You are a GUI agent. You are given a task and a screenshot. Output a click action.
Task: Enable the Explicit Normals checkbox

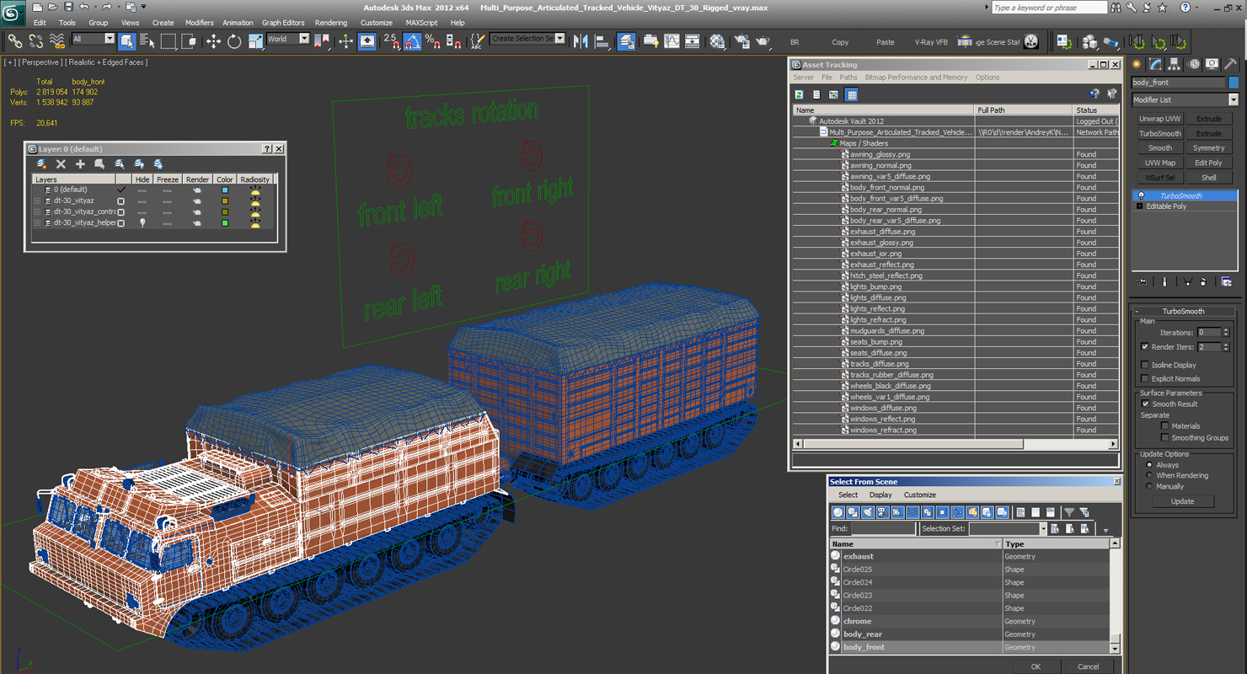point(1144,378)
